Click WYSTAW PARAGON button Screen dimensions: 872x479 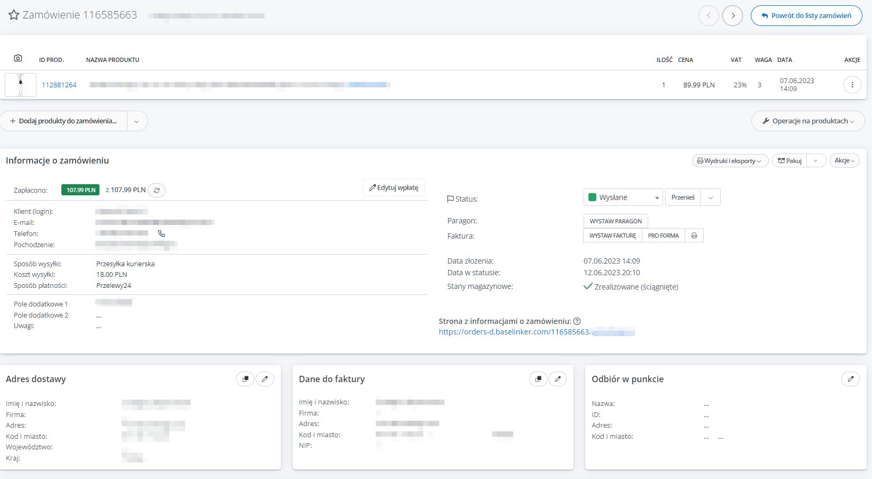click(x=615, y=221)
